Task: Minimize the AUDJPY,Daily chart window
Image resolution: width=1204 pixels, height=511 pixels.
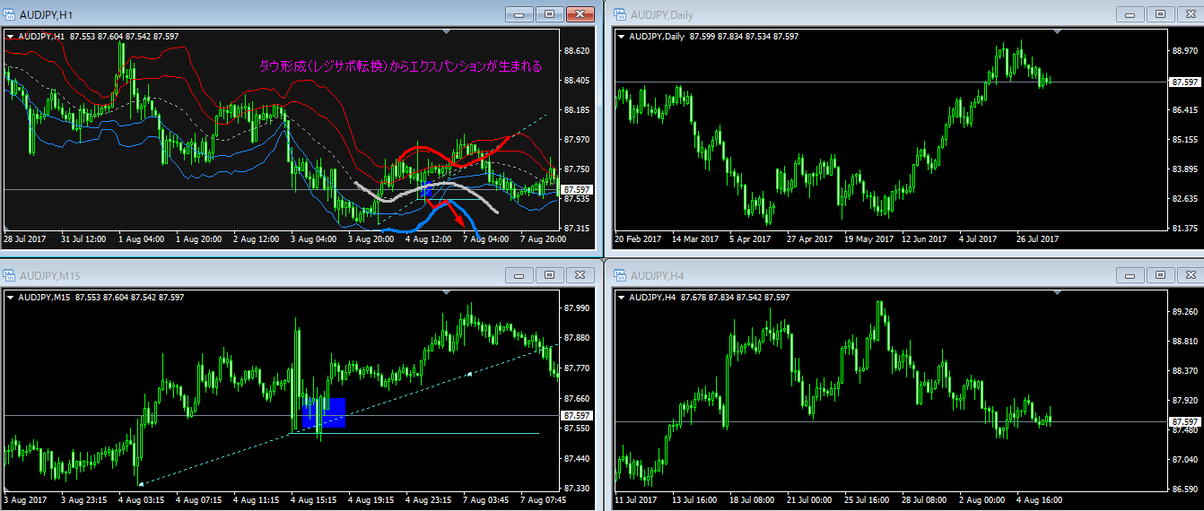Action: coord(1130,14)
